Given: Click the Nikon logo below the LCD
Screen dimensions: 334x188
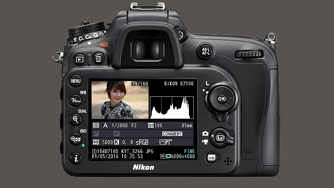Looking at the screenshot, I should (x=143, y=167).
